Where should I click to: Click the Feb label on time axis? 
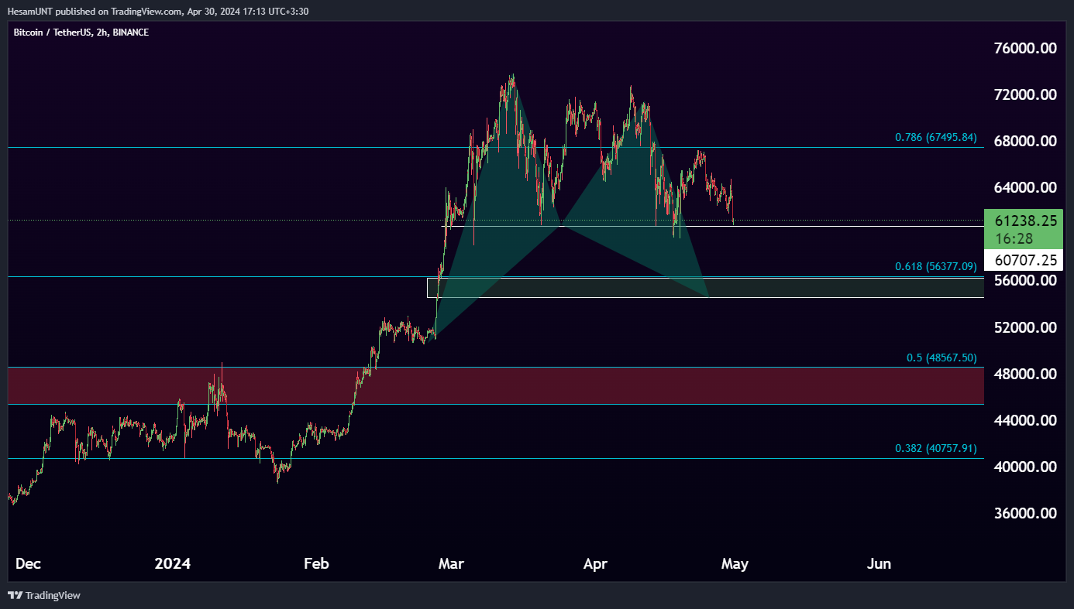coord(316,564)
